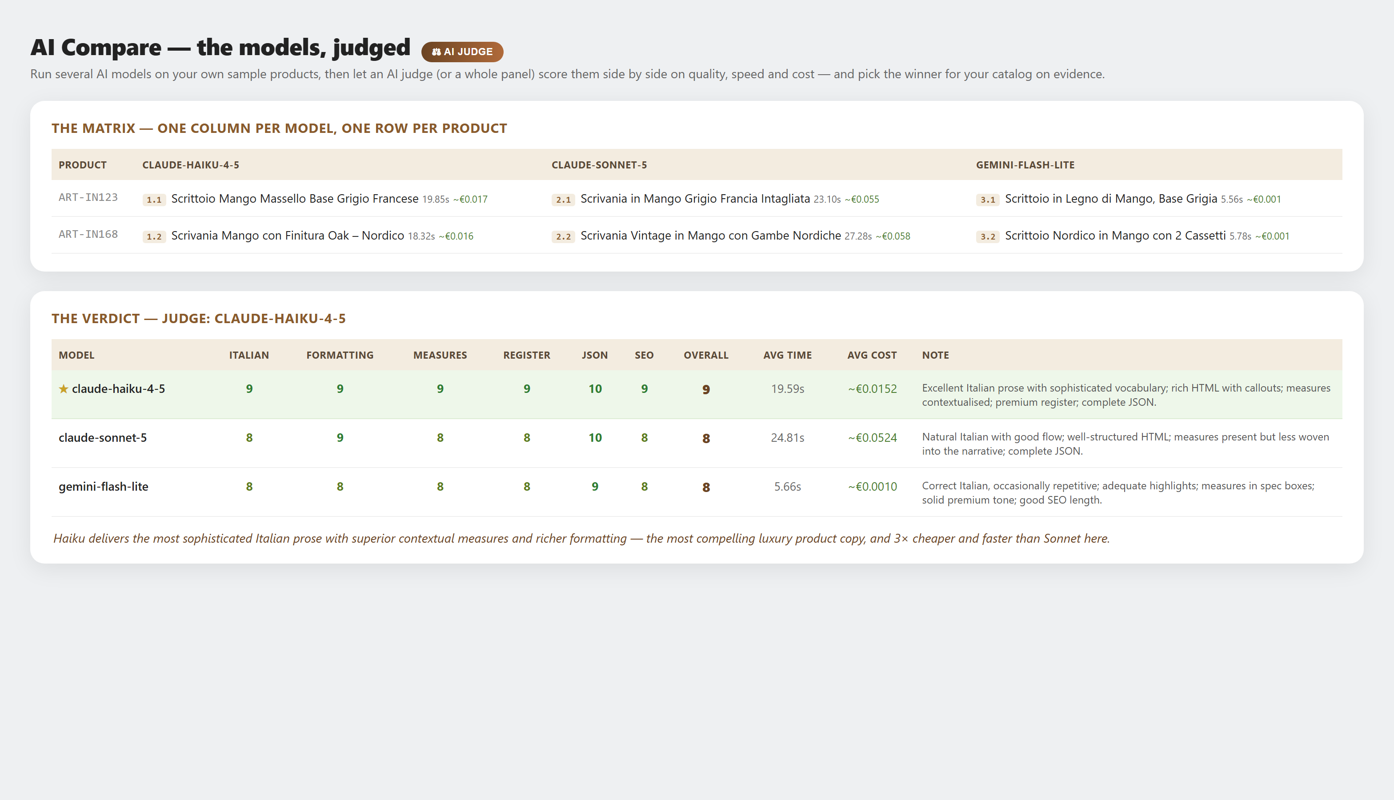Select product code ART-IN168
The height and width of the screenshot is (800, 1394).
(x=88, y=235)
